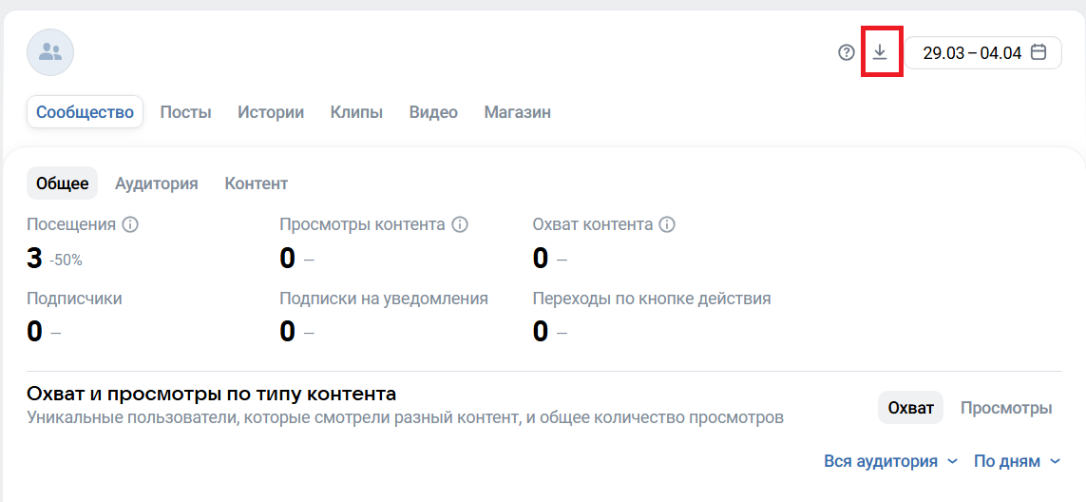Open the 29.03–04.04 date range picker
This screenshot has height=502, width=1086.
click(972, 53)
